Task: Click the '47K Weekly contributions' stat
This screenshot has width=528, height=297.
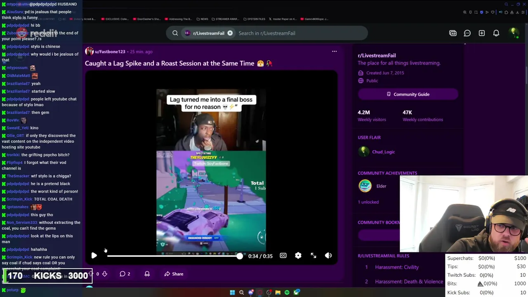Action: coord(423,115)
